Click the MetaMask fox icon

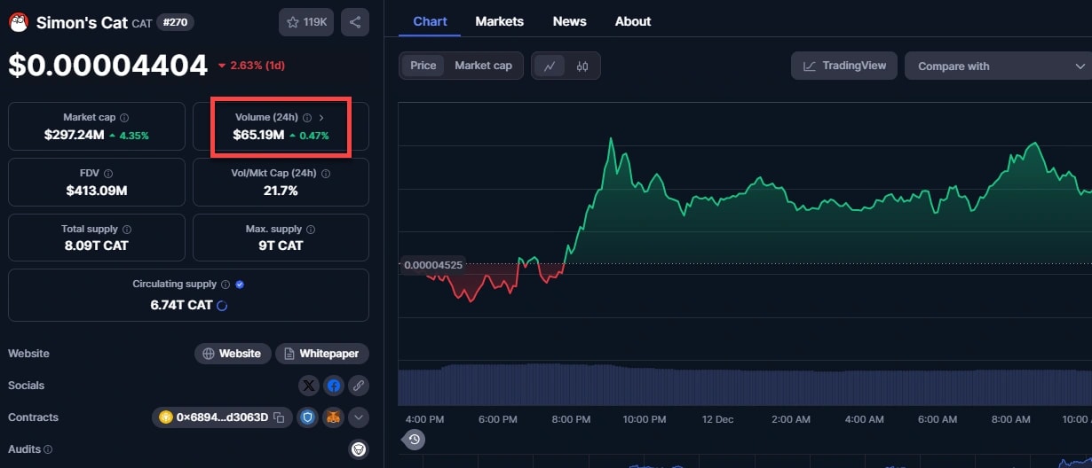pyautogui.click(x=333, y=417)
